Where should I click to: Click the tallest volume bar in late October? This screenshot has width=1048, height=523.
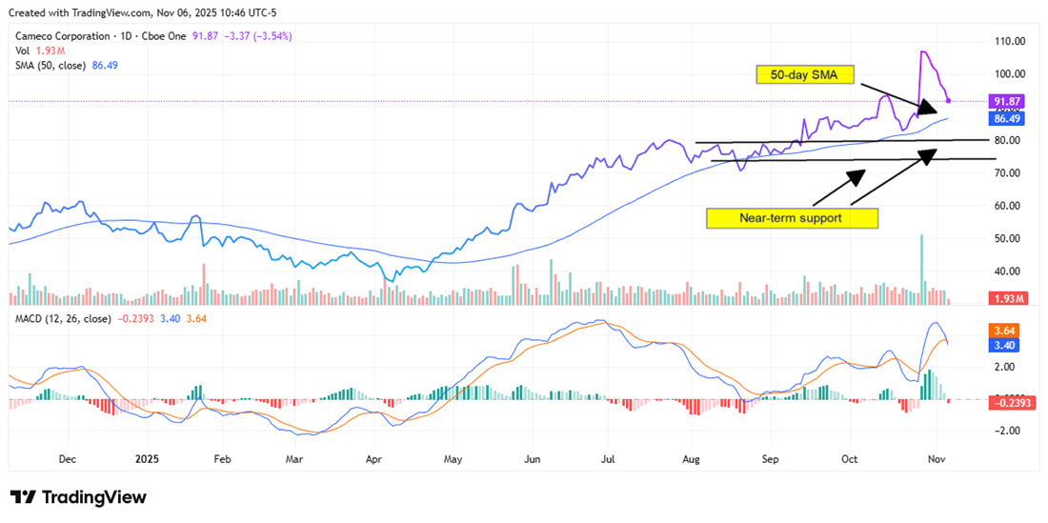pos(921,262)
